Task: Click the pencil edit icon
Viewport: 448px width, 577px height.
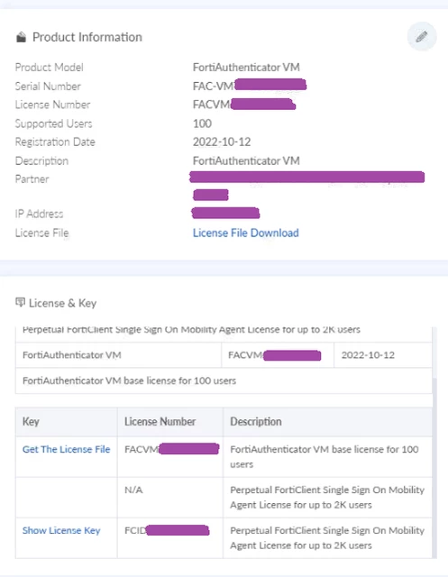Action: [422, 36]
